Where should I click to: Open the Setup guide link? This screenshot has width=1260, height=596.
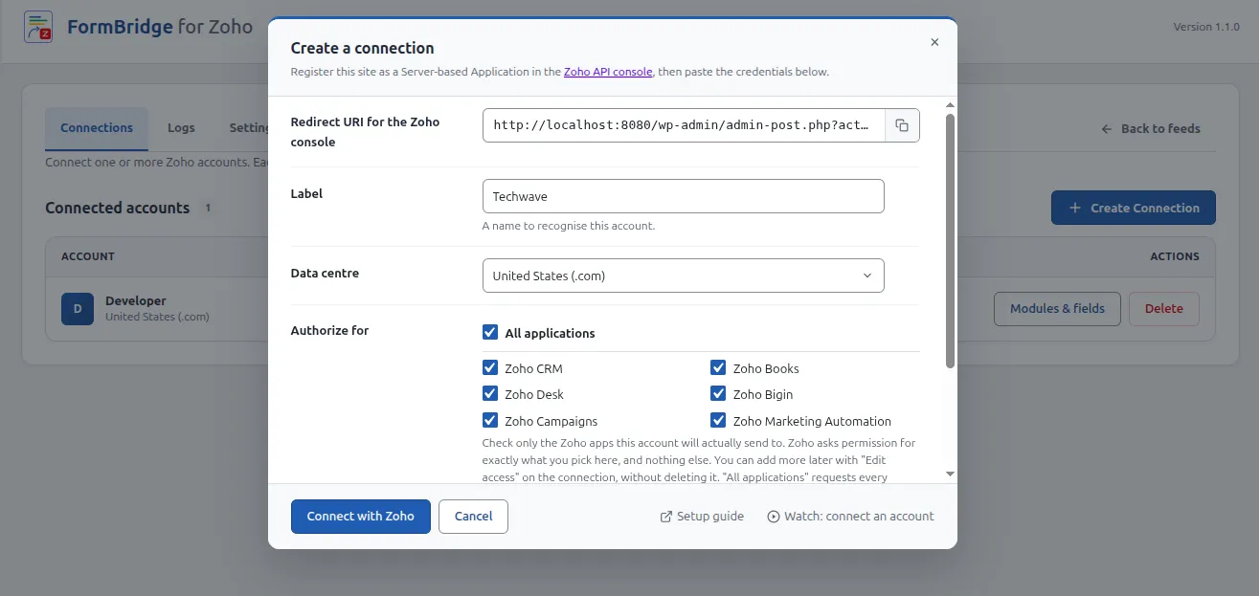coord(702,517)
